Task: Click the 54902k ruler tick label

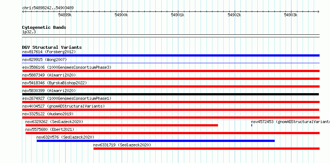Action: [x=234, y=15]
